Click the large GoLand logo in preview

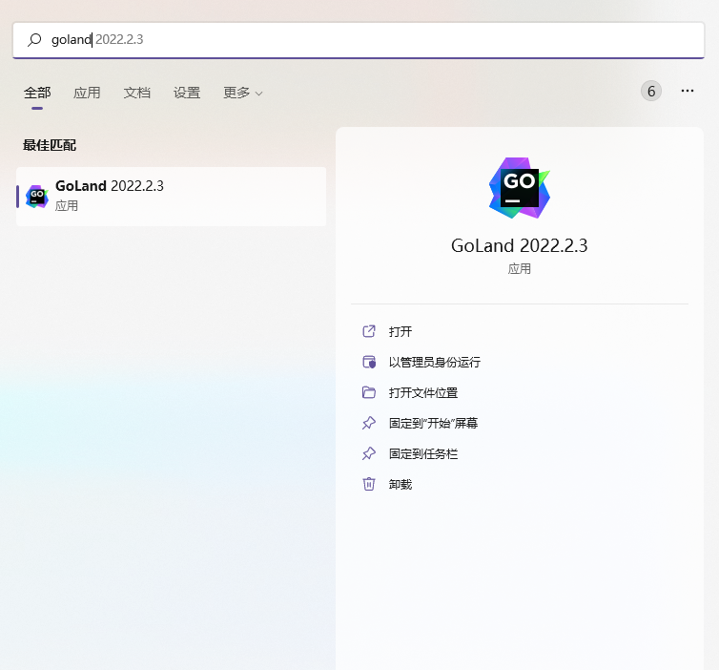click(520, 188)
